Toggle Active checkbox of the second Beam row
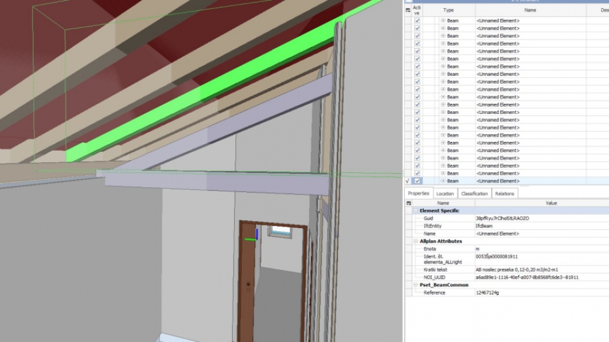 417,28
